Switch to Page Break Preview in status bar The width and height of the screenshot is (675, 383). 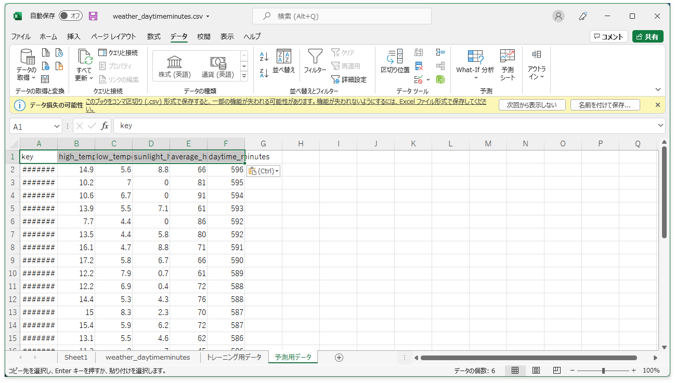(556, 371)
